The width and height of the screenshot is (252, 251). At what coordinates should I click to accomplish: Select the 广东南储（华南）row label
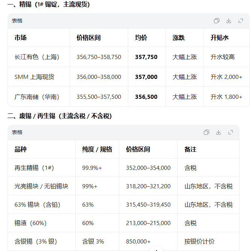(x=37, y=97)
